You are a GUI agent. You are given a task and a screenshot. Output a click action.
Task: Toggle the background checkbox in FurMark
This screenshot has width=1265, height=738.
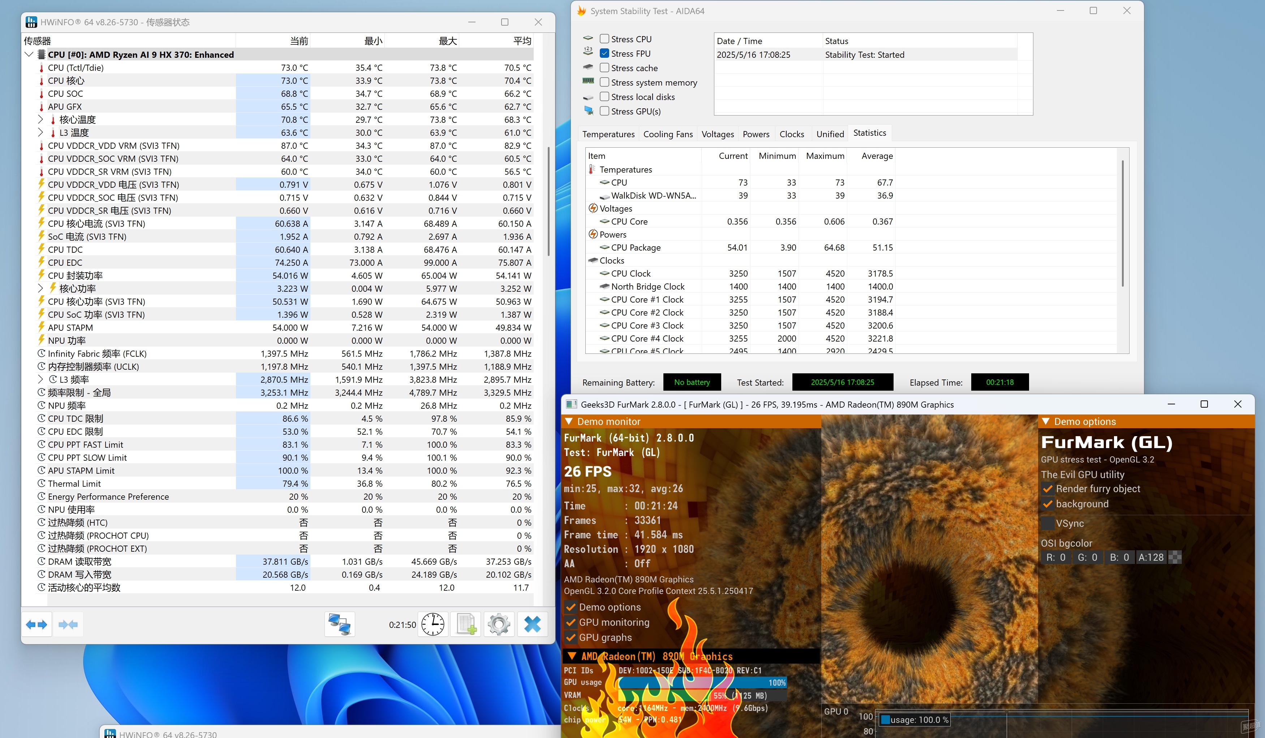[1047, 504]
